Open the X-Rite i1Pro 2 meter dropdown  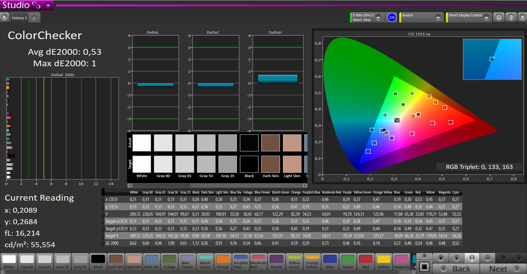click(378, 18)
